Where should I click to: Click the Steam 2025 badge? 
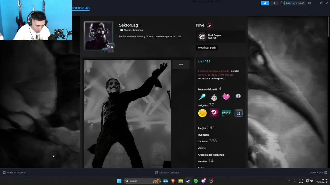[x=214, y=113]
